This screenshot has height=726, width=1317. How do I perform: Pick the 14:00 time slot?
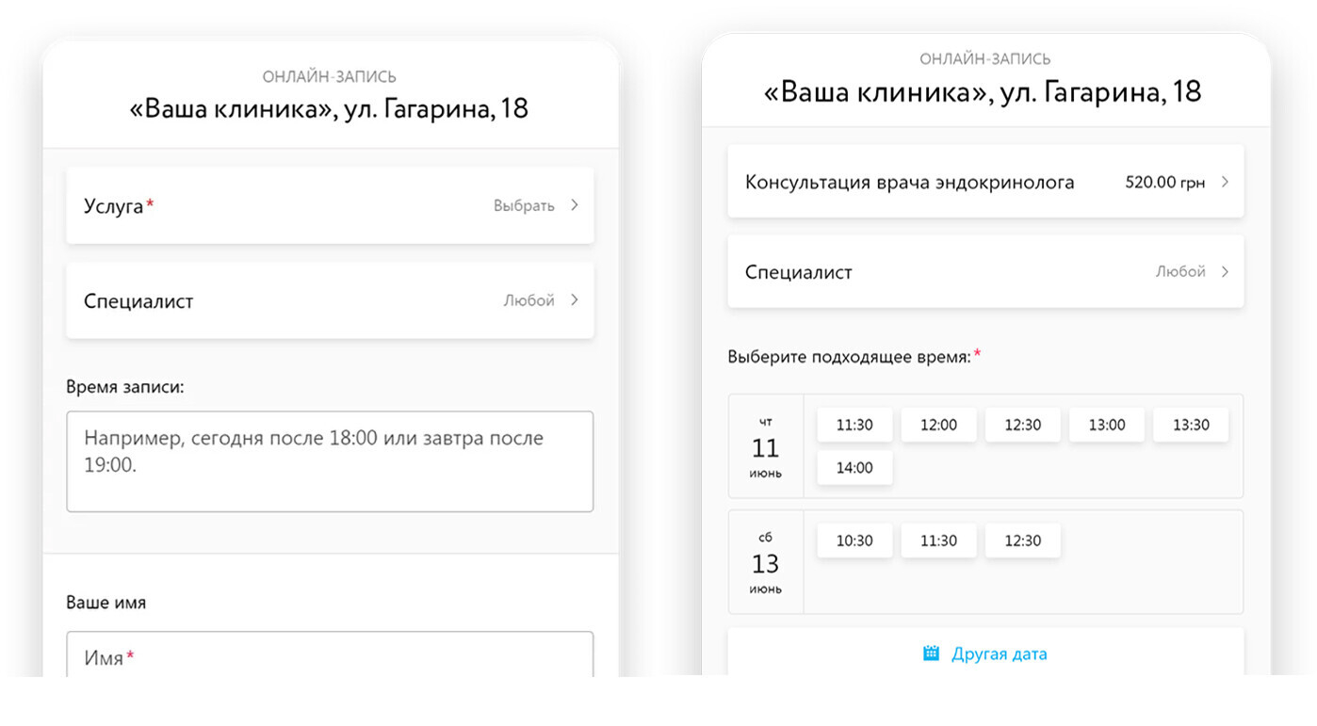pyautogui.click(x=854, y=468)
